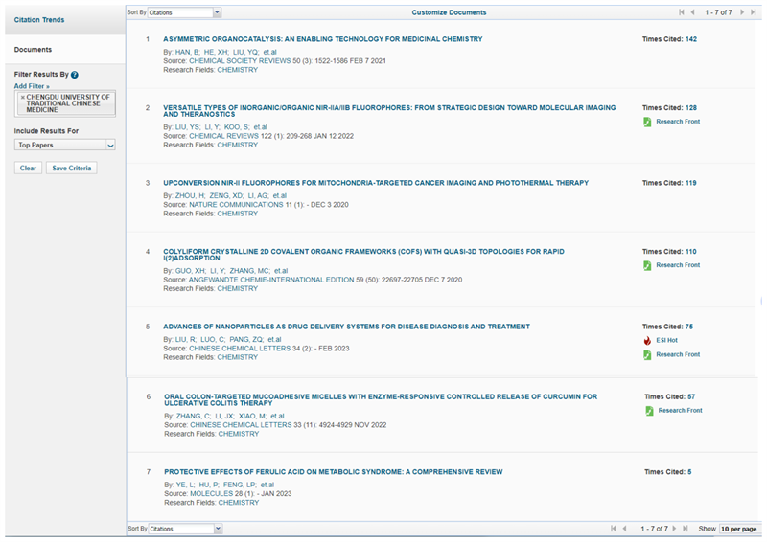Expand the Include Results For dropdown
The width and height of the screenshot is (767, 542).
pos(64,145)
